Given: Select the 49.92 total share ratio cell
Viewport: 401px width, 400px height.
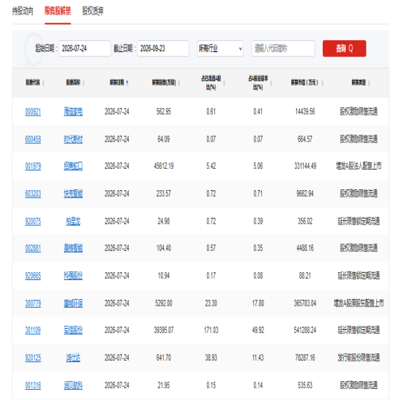Looking at the screenshot, I should pos(258,331).
